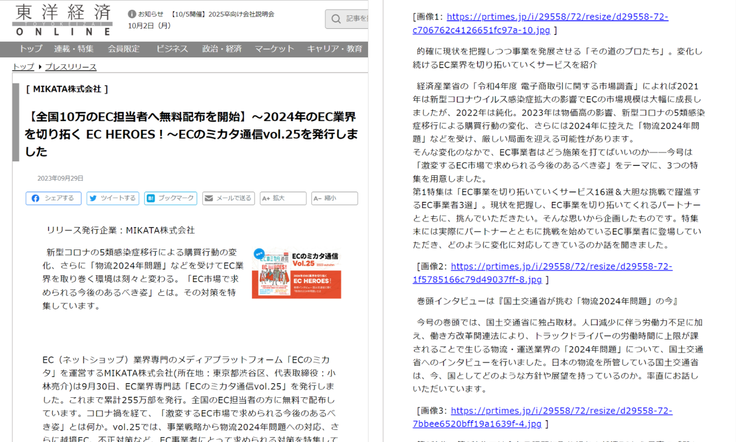Image resolution: width=736 pixels, height=442 pixels.
Task: Click the 縮小 text size button
Action: pyautogui.click(x=335, y=199)
